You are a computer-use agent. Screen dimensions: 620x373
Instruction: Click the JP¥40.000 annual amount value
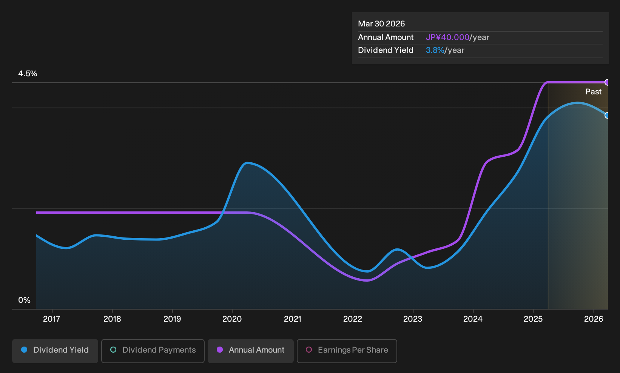[x=447, y=37]
